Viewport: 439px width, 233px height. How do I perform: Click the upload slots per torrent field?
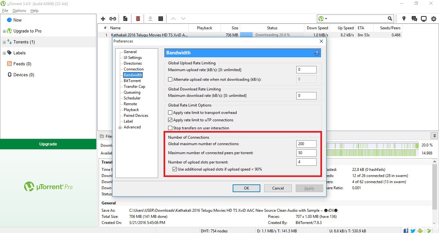306,162
